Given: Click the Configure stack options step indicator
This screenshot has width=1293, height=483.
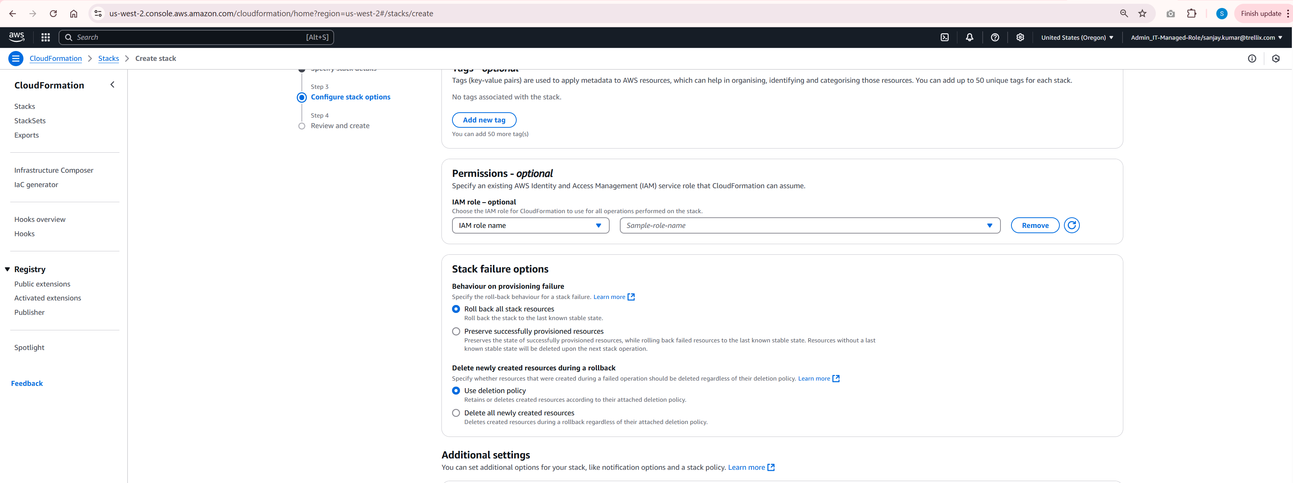Looking at the screenshot, I should 302,97.
